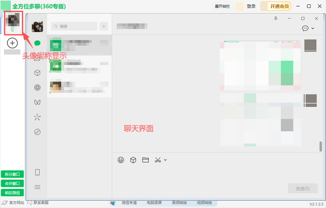Click the Moments compass icon
The image size is (326, 208).
(x=37, y=88)
